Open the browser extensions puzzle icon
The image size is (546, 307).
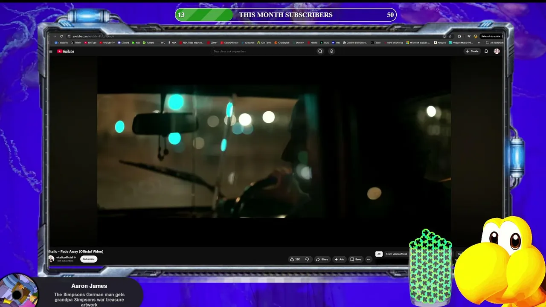coord(459,36)
